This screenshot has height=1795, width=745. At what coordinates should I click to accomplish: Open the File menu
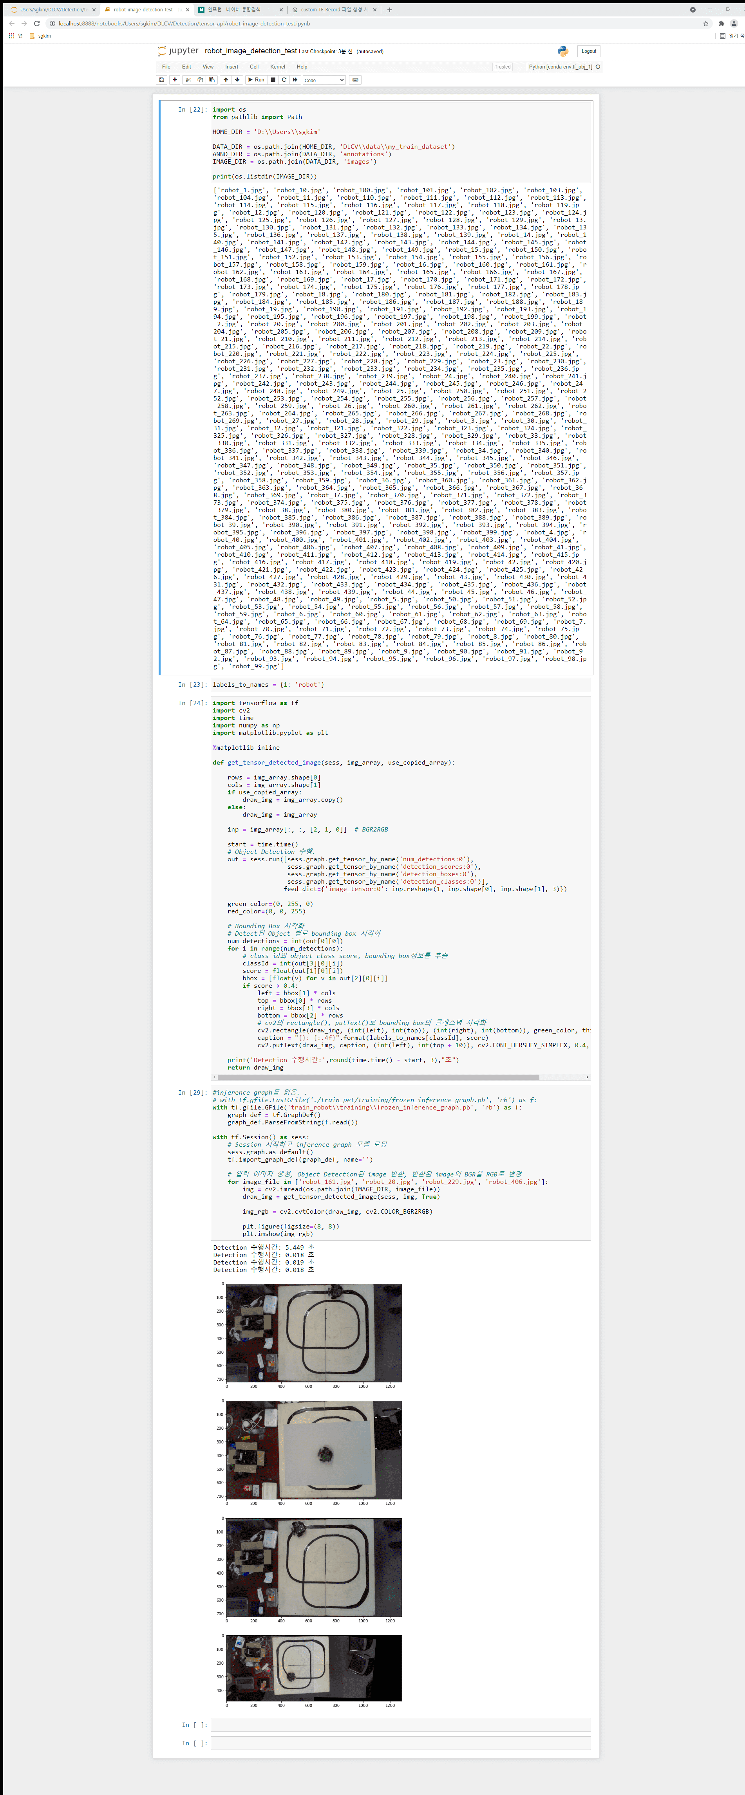(x=166, y=67)
